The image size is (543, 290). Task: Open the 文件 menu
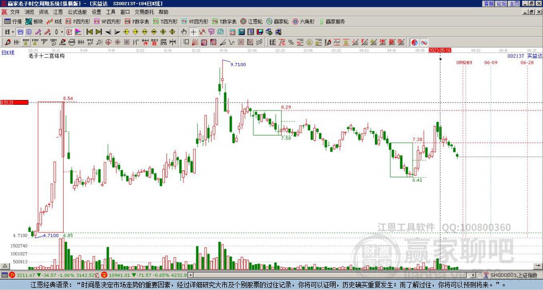pyautogui.click(x=15, y=12)
